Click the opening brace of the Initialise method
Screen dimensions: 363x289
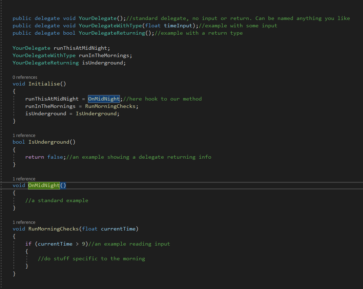pos(14,91)
